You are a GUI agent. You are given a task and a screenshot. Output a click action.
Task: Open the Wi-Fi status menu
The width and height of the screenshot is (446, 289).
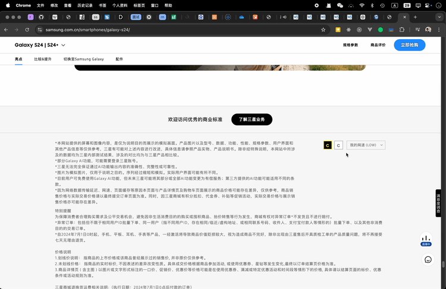[362, 5]
